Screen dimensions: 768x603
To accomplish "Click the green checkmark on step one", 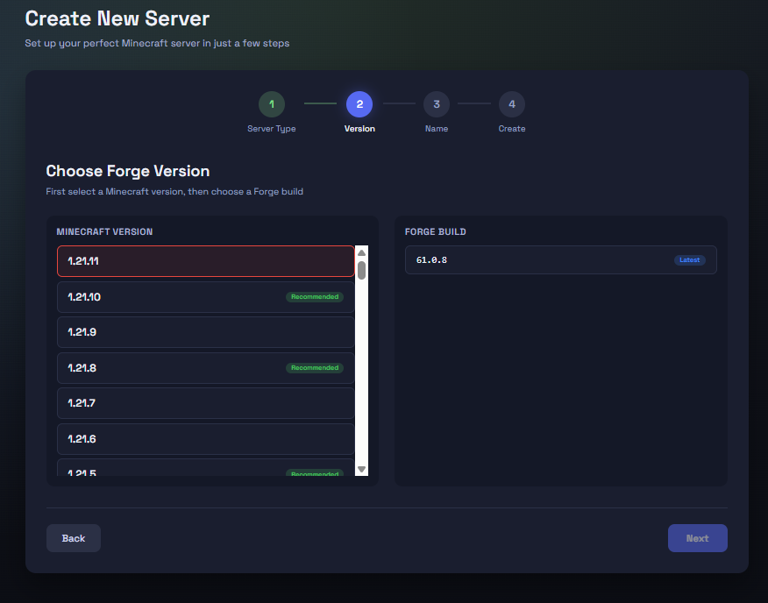I will pos(272,103).
